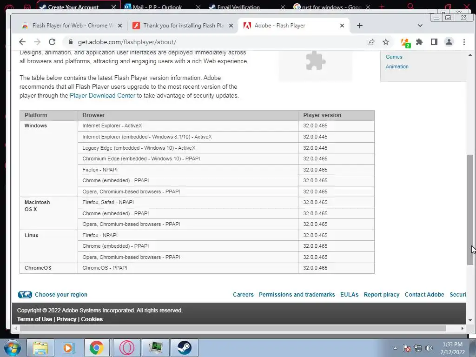The height and width of the screenshot is (357, 476).
Task: Click the taskbar clock showing 1:33 PM
Action: tap(452, 348)
